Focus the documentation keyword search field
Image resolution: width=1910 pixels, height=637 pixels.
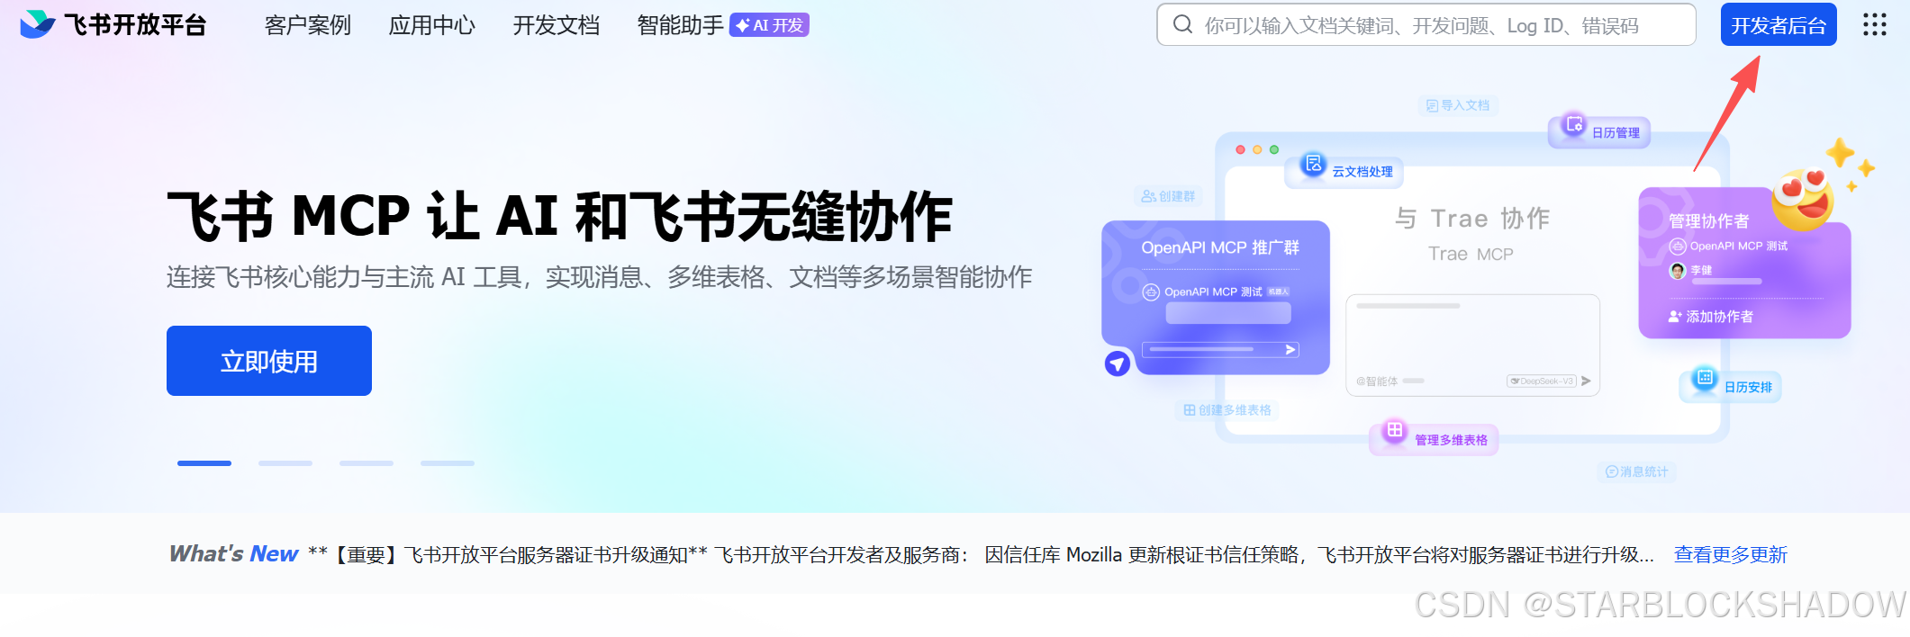1426,24
